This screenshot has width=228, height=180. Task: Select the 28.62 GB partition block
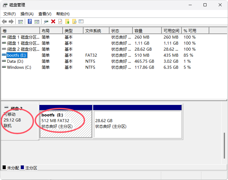tap(138, 124)
